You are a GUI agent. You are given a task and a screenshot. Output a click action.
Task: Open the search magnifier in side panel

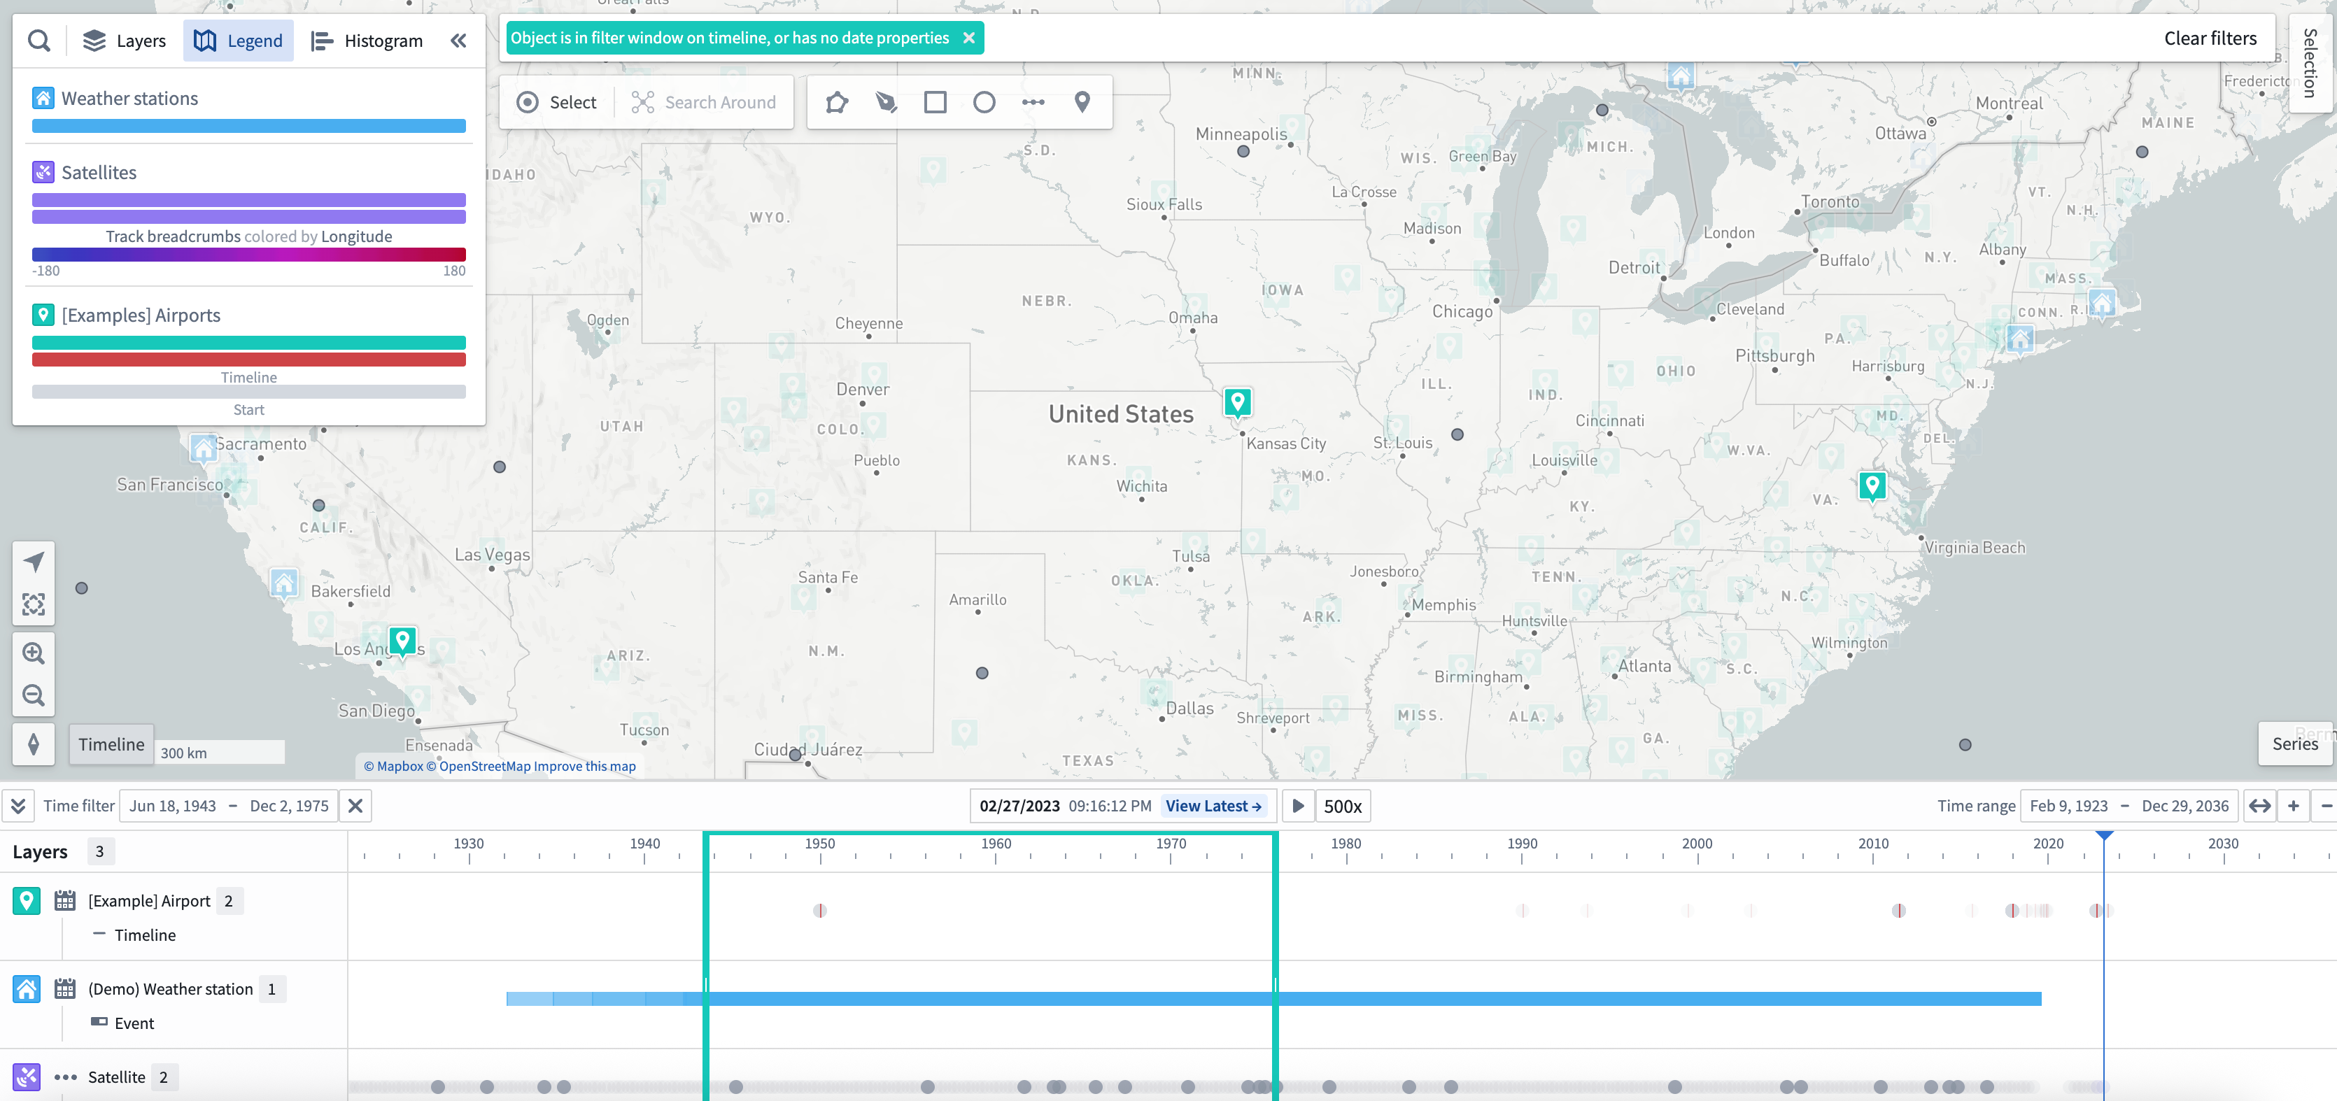[x=39, y=41]
